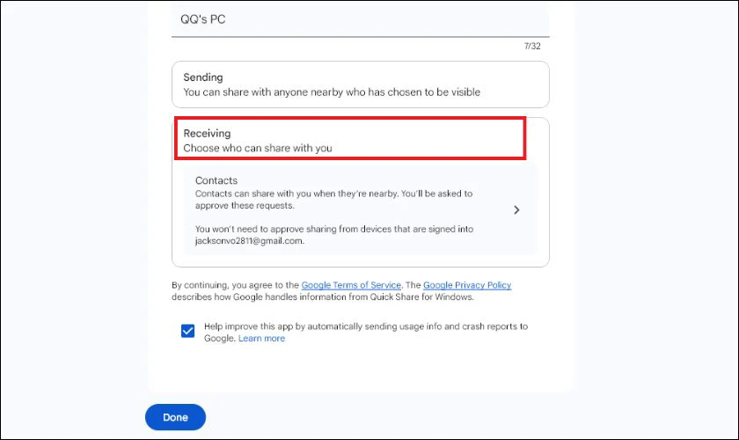This screenshot has width=739, height=440.
Task: Click the Done button
Action: (x=175, y=417)
